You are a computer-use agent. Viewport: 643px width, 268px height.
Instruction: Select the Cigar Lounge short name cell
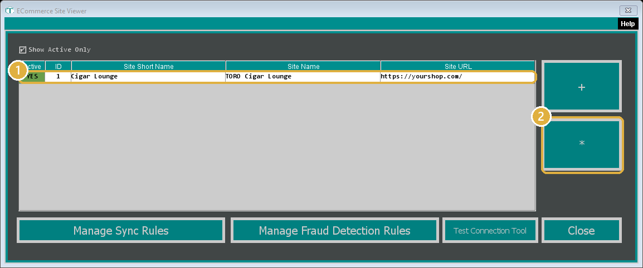[x=148, y=77]
